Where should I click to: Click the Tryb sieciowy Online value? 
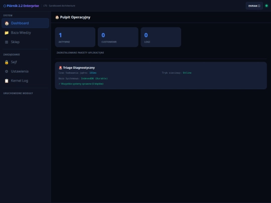tap(187, 73)
